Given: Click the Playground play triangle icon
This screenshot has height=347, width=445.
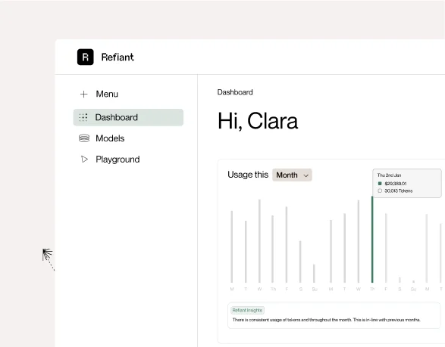Looking at the screenshot, I should click(x=84, y=159).
